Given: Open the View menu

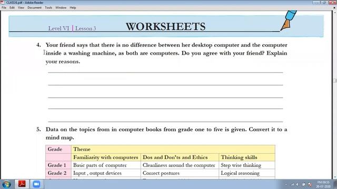Looking at the screenshot, I should click(21, 7).
